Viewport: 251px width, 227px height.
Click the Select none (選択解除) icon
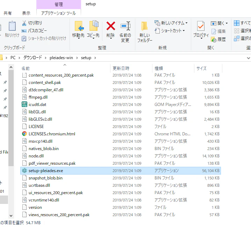click(x=237, y=31)
